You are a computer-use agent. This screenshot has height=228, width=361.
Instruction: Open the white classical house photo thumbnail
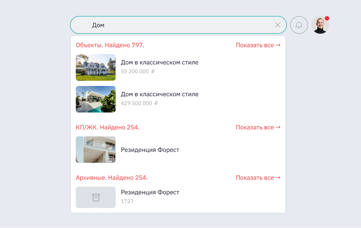click(x=96, y=67)
